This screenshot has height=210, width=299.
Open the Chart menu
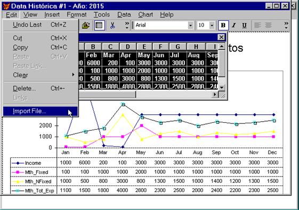[146, 15]
